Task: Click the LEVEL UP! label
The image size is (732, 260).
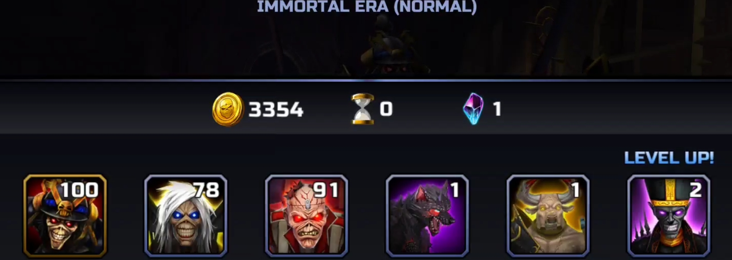Action: click(x=669, y=158)
